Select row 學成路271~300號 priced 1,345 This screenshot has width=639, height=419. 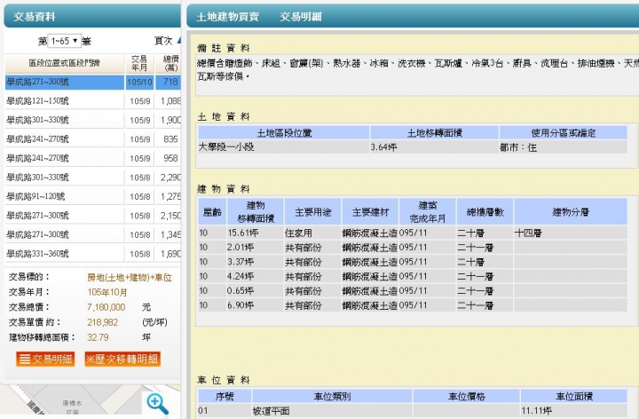point(93,234)
